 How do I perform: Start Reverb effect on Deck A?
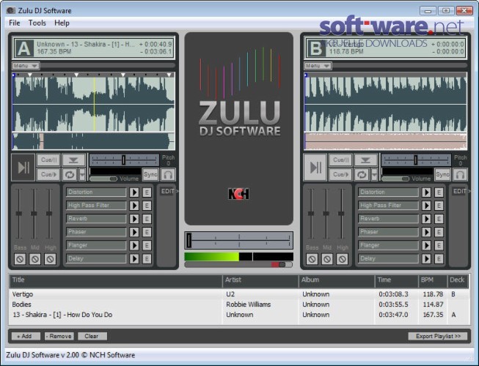point(134,219)
